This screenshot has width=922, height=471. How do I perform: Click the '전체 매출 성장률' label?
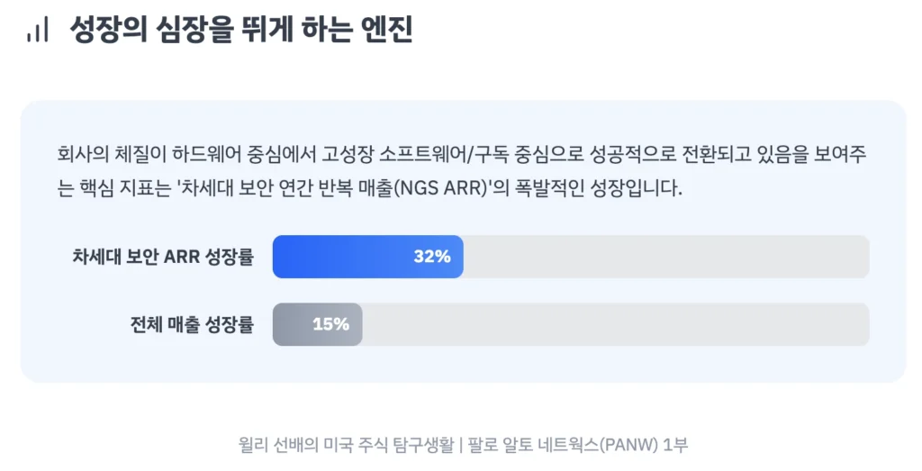pyautogui.click(x=192, y=324)
